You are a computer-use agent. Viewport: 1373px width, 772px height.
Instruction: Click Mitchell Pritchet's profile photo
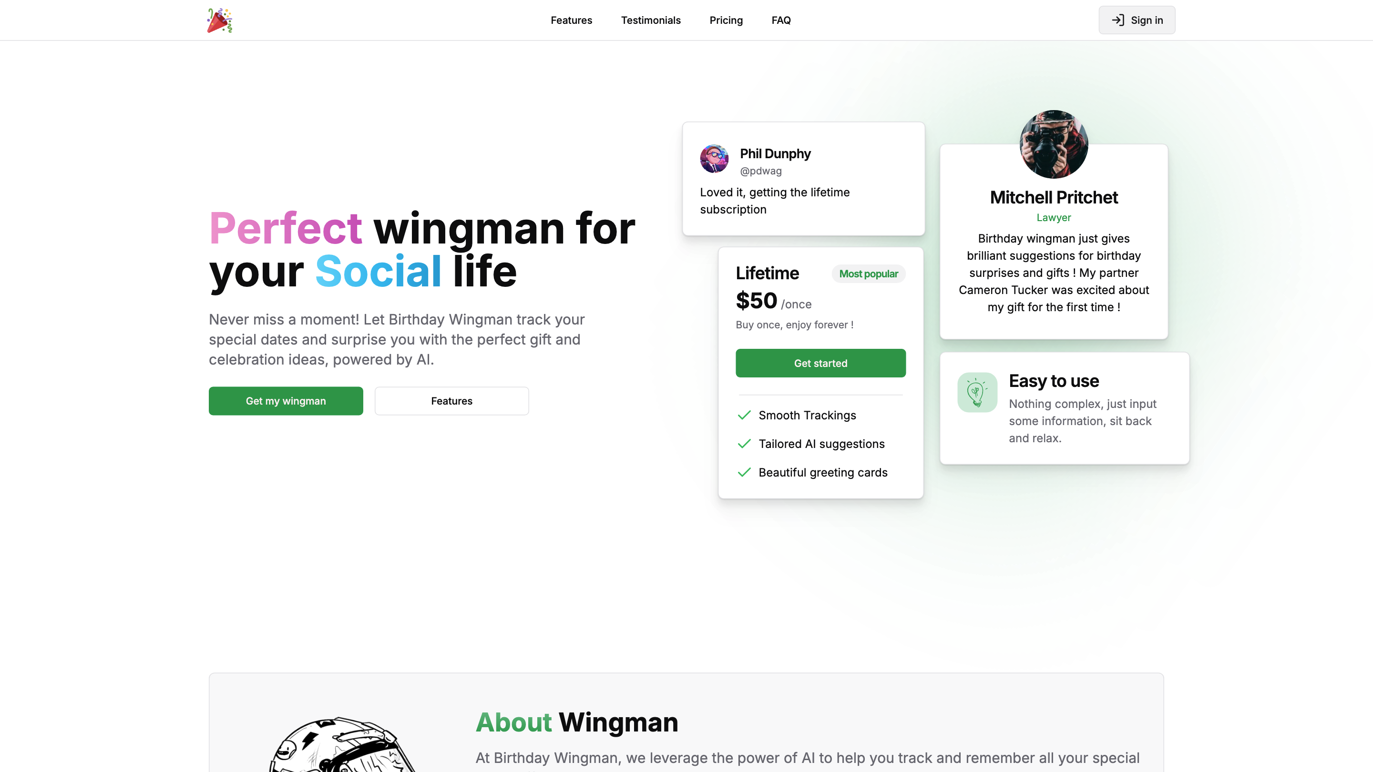coord(1054,144)
